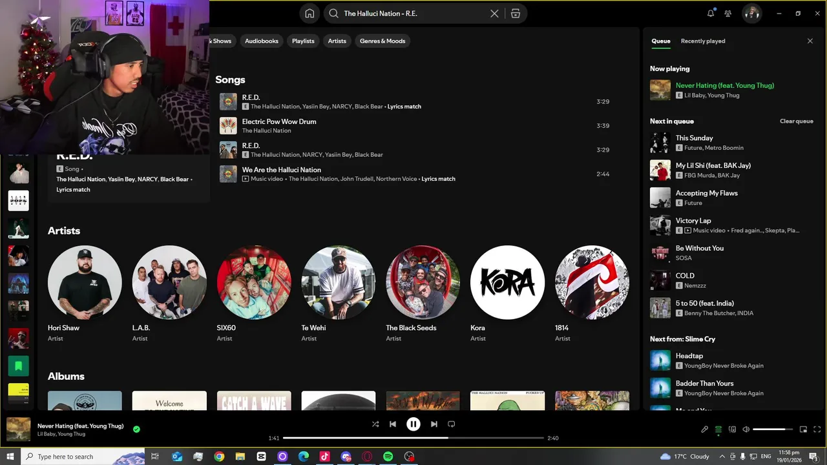The width and height of the screenshot is (827, 465).
Task: Open the Lil Baby link in now playing bar
Action: [x=46, y=435]
